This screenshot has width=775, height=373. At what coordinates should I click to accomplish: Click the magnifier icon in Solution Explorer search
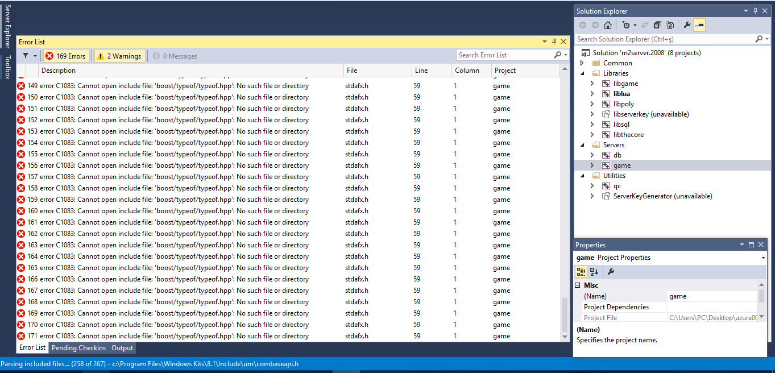coord(759,39)
